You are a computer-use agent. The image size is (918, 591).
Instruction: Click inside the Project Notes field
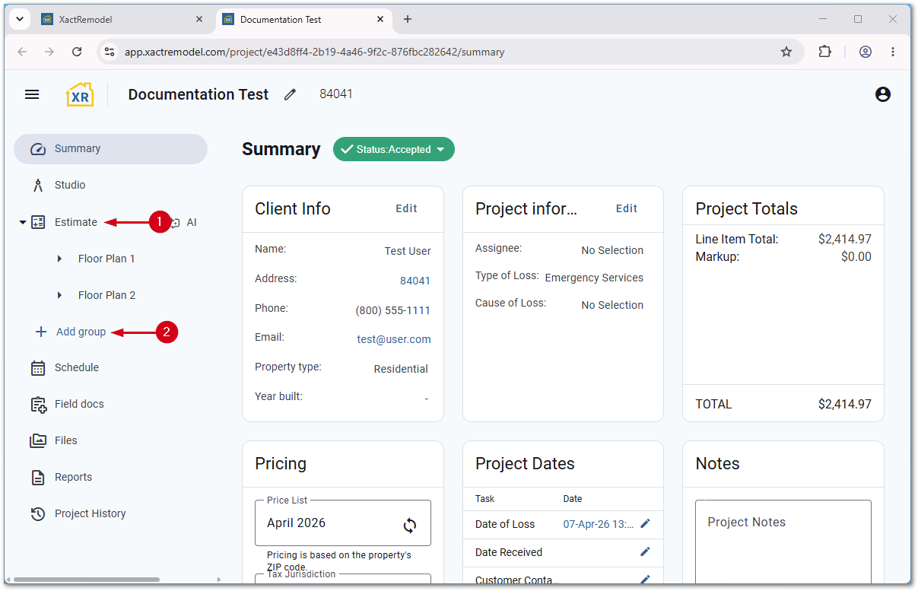coord(783,540)
